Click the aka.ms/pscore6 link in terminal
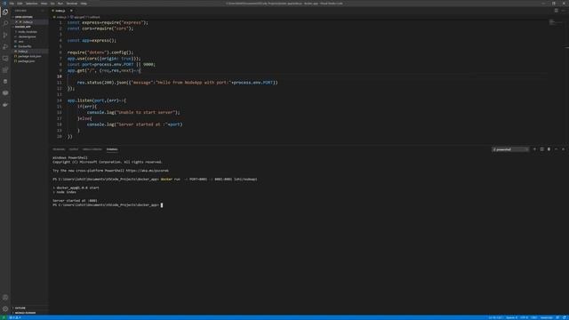 tap(148, 171)
